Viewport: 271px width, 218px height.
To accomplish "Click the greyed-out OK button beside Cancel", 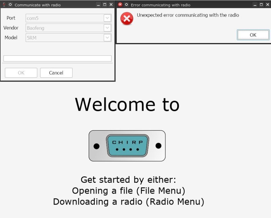I will coord(21,73).
